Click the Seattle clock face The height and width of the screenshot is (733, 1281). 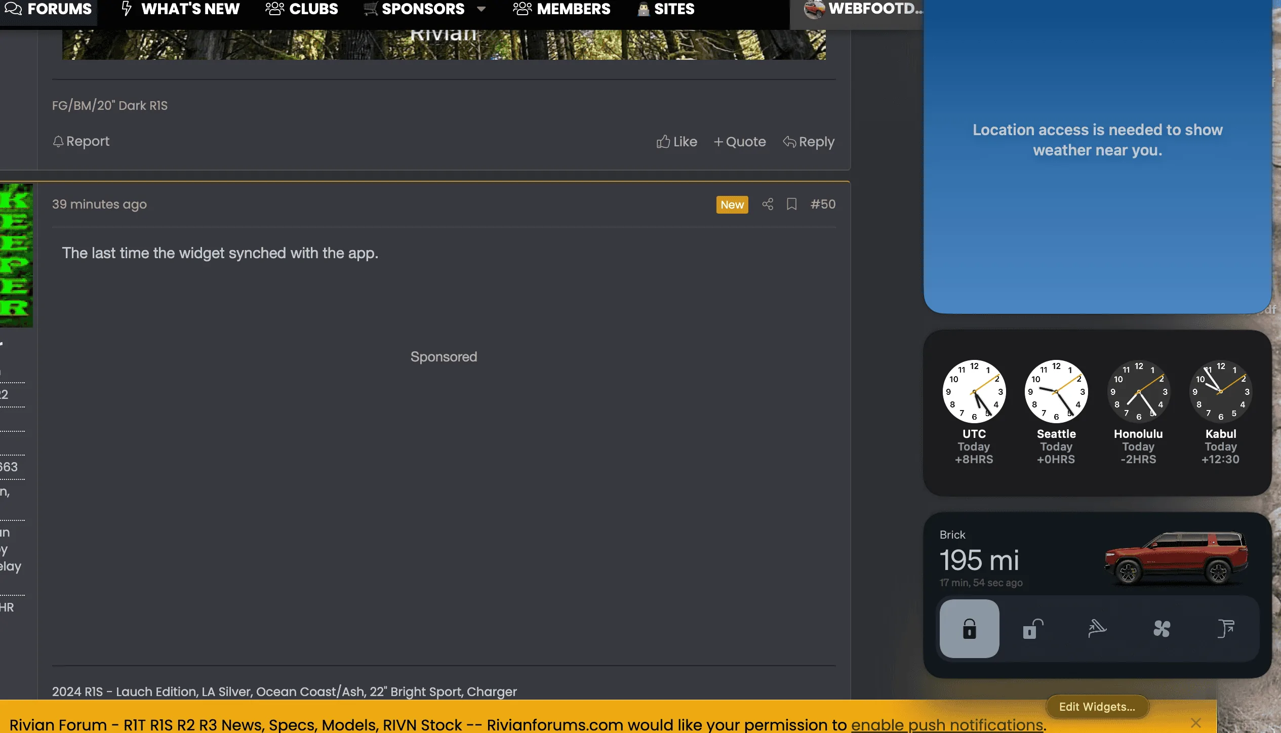1056,391
